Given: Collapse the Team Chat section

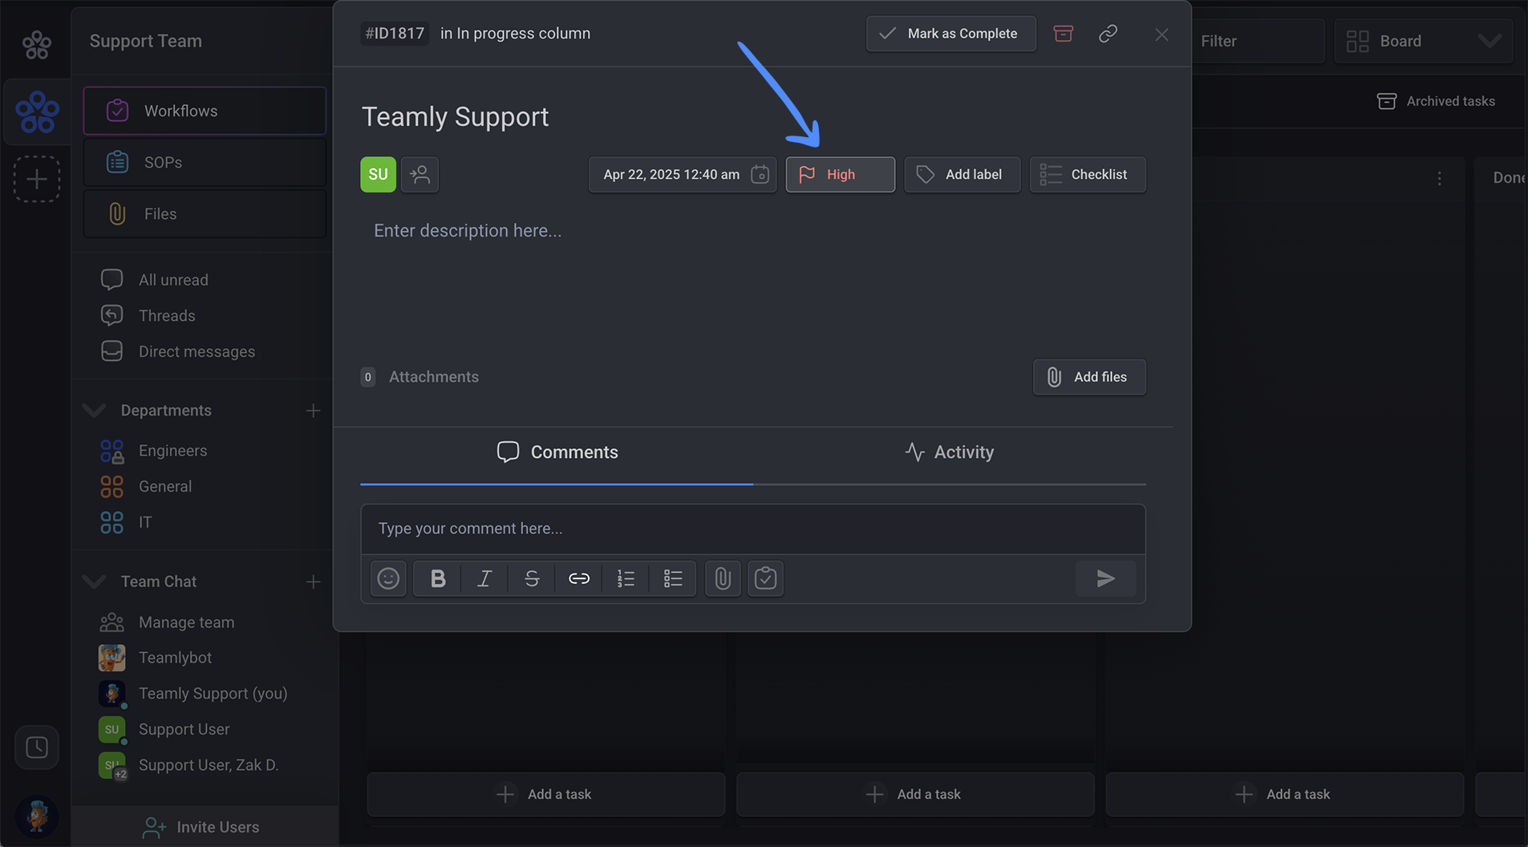Looking at the screenshot, I should click(x=94, y=582).
